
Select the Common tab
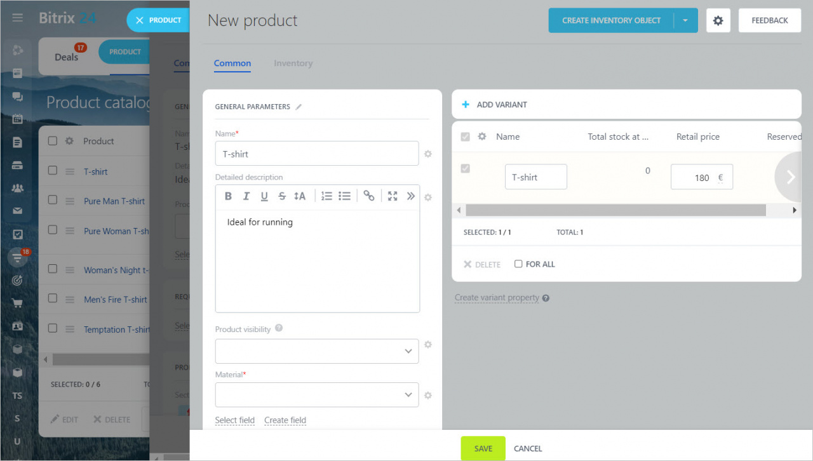click(x=232, y=63)
